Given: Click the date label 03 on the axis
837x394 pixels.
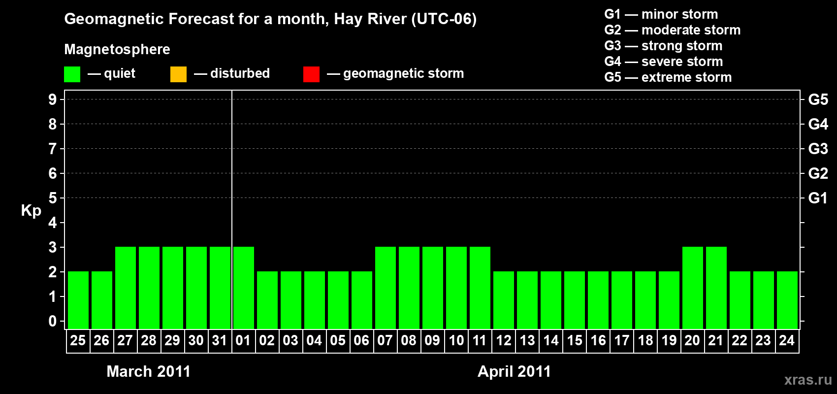Looking at the screenshot, I should click(290, 340).
